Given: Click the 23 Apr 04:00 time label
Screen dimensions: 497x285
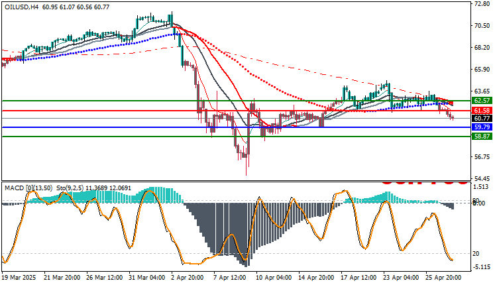Looking at the screenshot, I should click(401, 278).
